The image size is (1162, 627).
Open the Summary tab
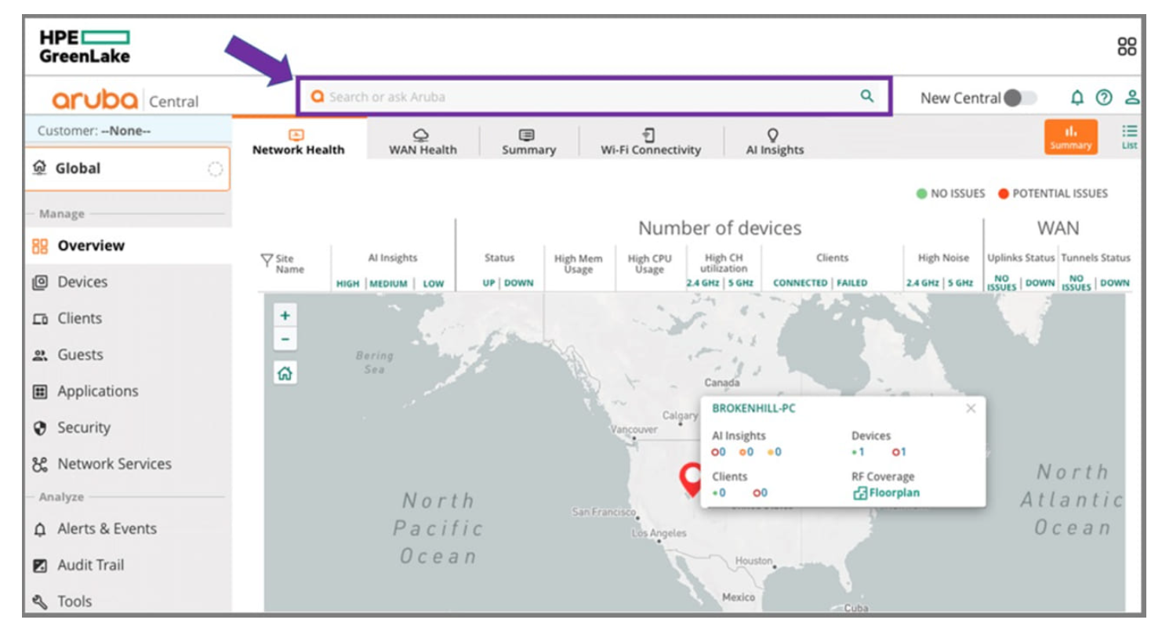pos(528,142)
